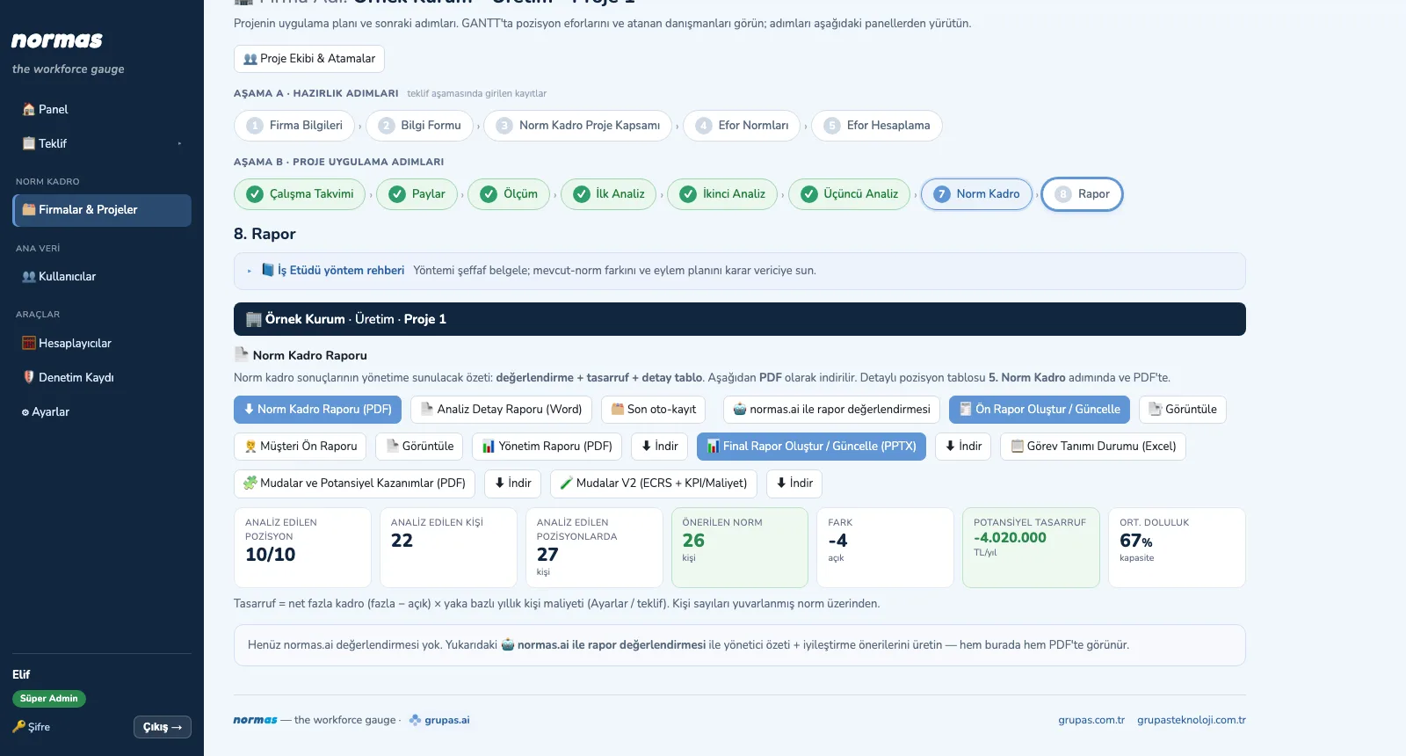
Task: Select step 4 Efor Normları
Action: [x=742, y=126]
